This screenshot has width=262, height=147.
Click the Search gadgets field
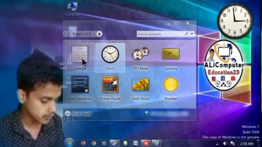coord(160,34)
